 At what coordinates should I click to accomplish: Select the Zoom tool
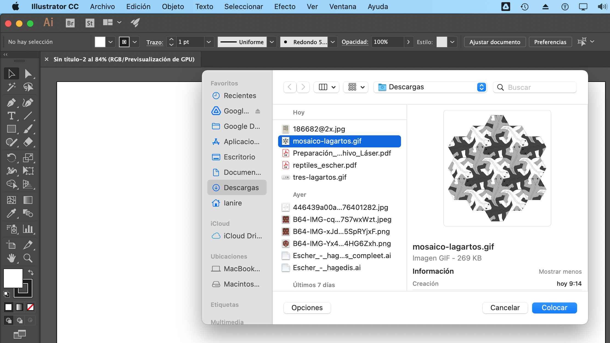point(28,258)
